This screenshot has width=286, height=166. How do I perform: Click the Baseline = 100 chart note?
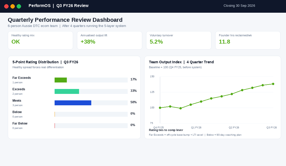pos(175,67)
